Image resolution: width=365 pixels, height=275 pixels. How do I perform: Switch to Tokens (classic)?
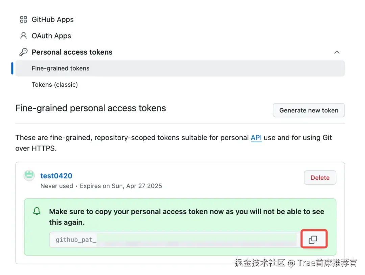coord(55,85)
